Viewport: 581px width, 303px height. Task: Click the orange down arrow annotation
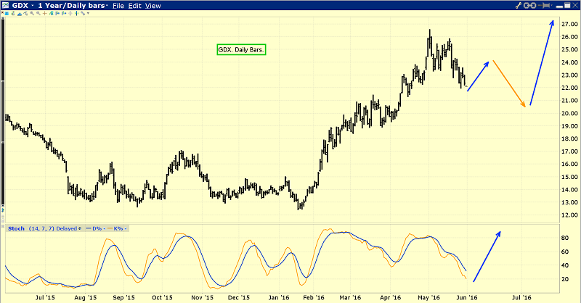point(508,83)
